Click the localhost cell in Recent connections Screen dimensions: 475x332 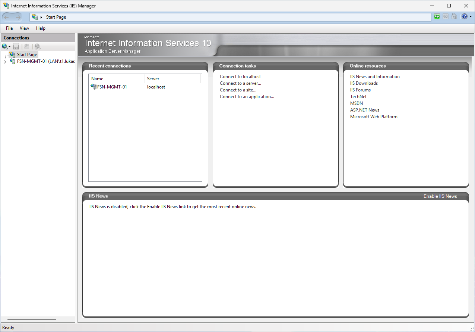[156, 87]
